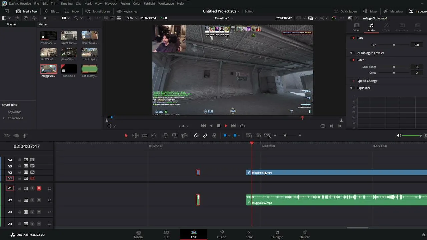Unmute audio track A1
Viewport: 427px width, 240px height.
pyautogui.click(x=39, y=189)
